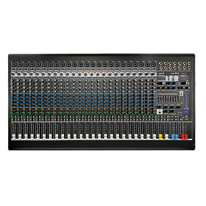
Task: Adjust channel 1 bottom white EQ knob
Action: (x=12, y=92)
